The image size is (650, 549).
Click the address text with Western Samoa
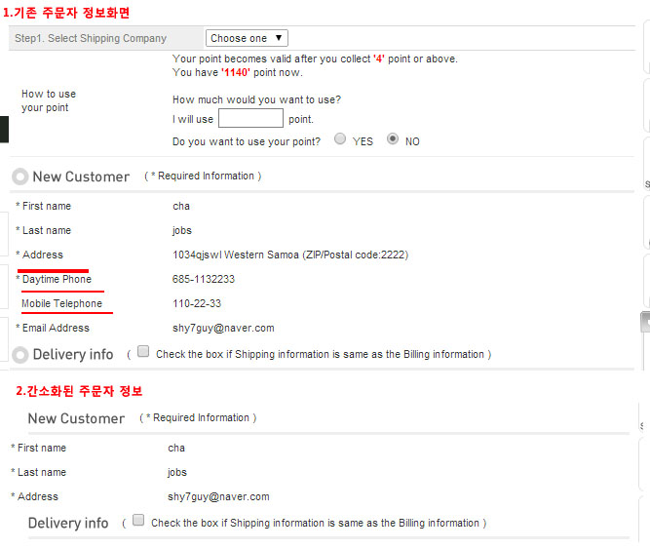(x=289, y=255)
